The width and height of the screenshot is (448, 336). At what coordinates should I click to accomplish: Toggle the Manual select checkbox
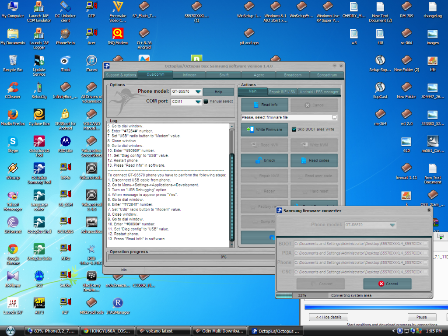[206, 101]
